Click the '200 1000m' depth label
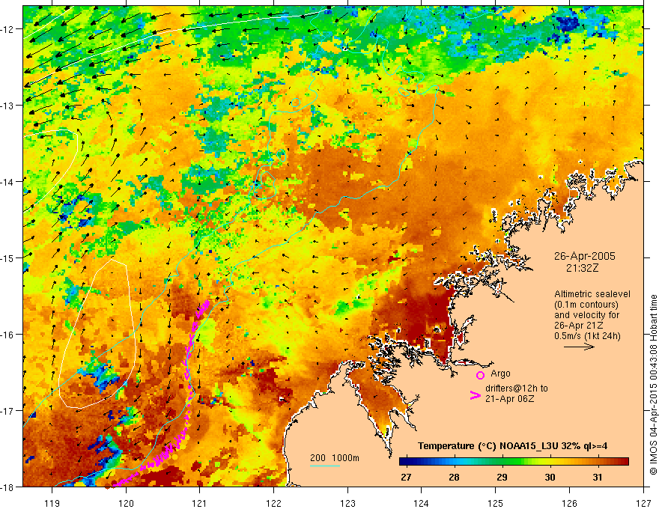The image size is (659, 509). point(335,458)
